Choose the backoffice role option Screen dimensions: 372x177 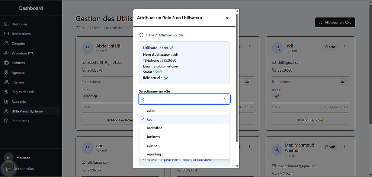coord(154,128)
